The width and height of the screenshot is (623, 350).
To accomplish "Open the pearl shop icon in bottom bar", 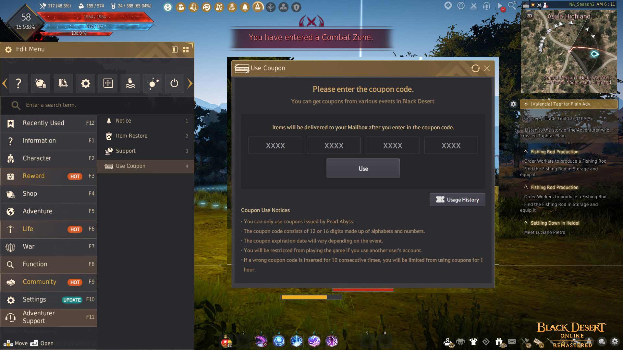I will click(x=602, y=341).
